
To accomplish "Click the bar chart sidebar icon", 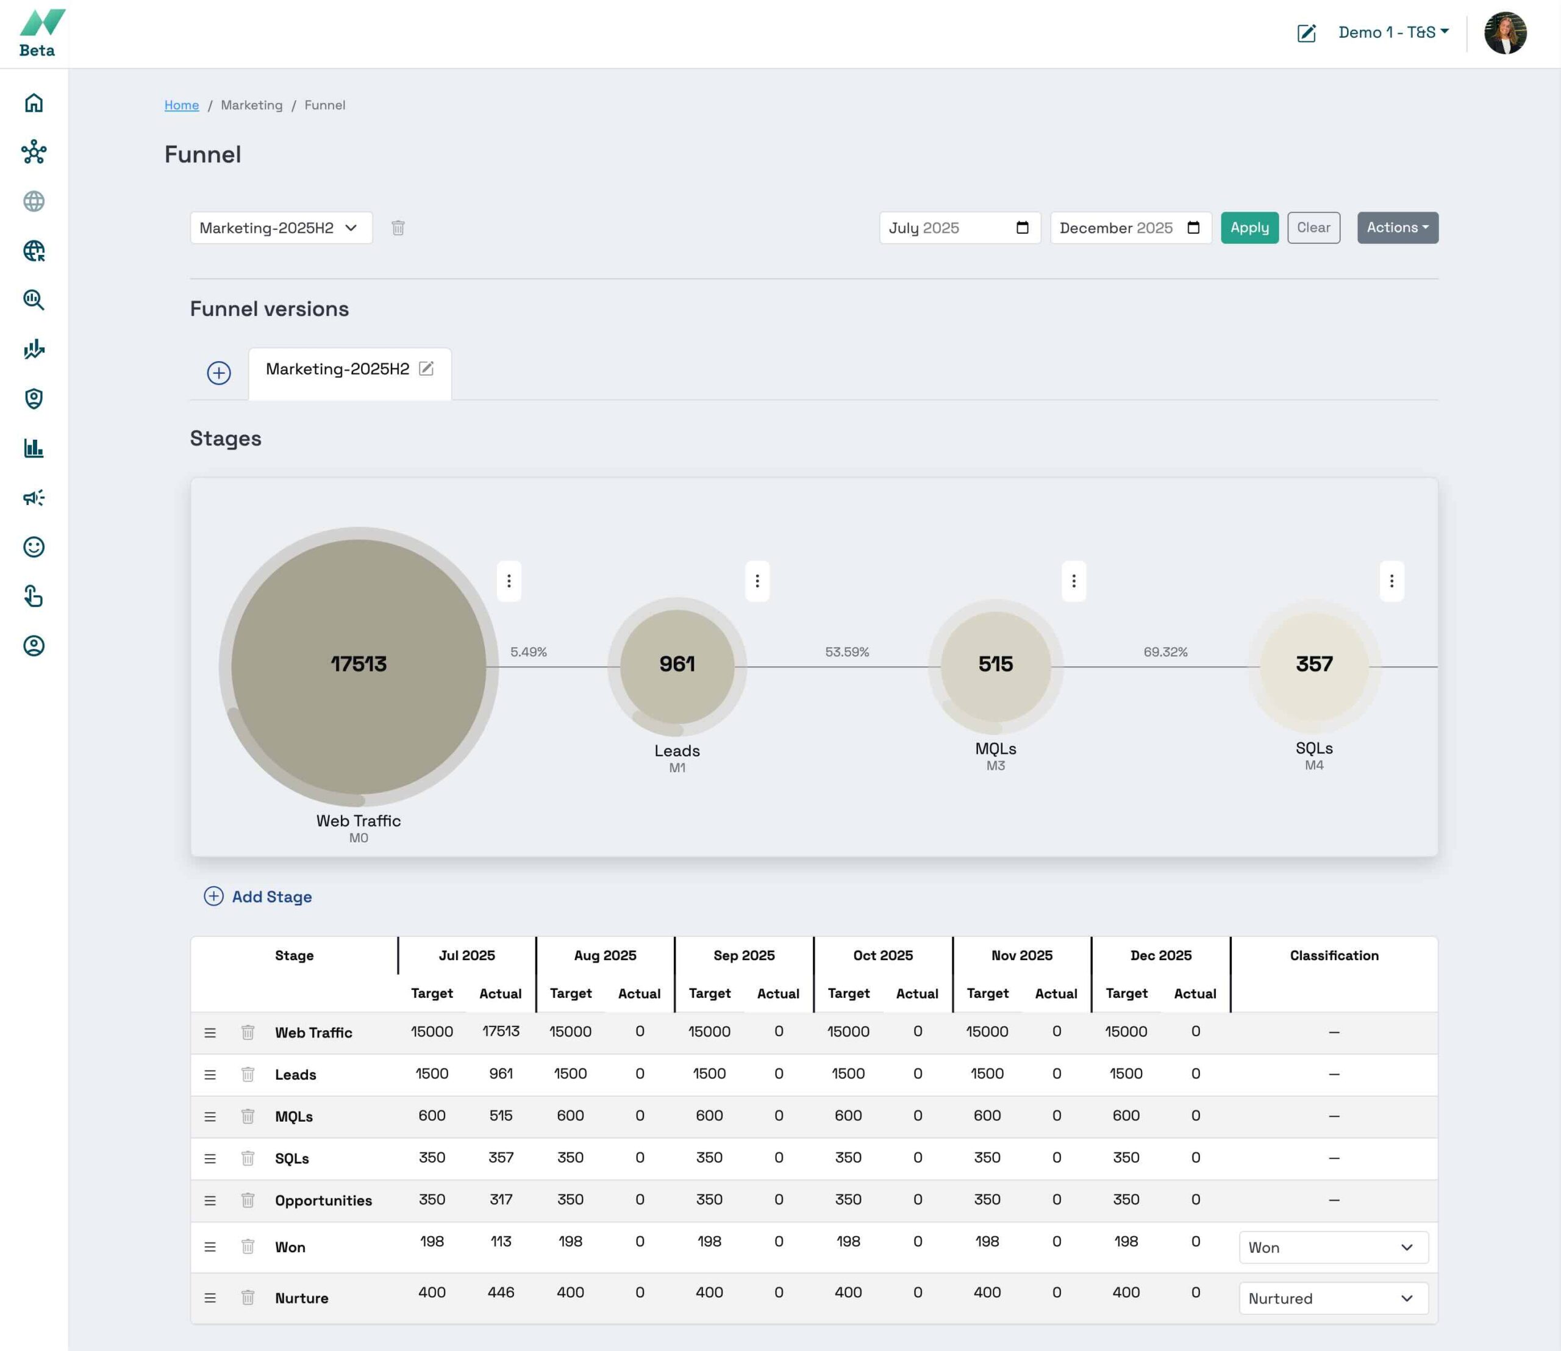I will [34, 448].
